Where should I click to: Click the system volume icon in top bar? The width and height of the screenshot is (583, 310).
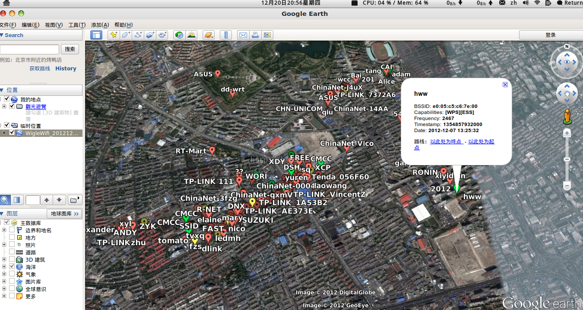526,3
